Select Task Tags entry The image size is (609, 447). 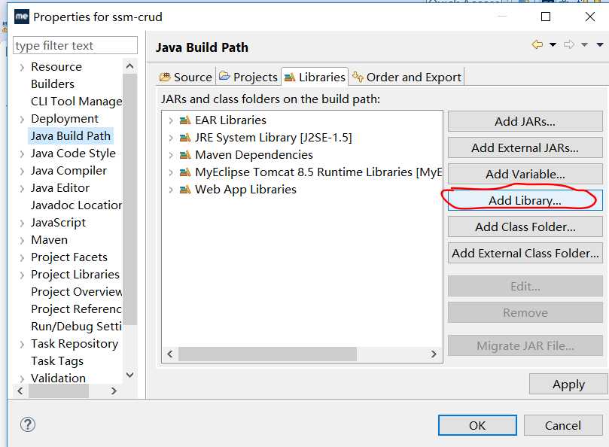click(x=57, y=361)
